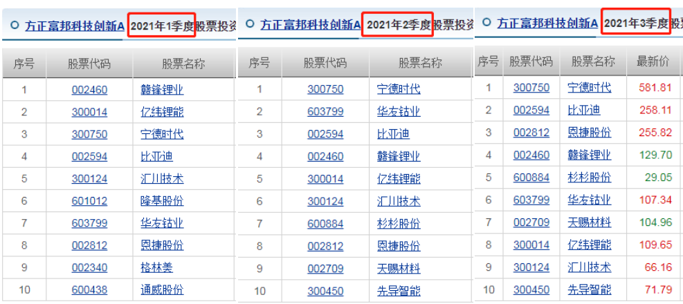Viewport: 683px width, 304px height.
Task: Click stock code 002460 in 1季度 table
Action: pos(89,90)
